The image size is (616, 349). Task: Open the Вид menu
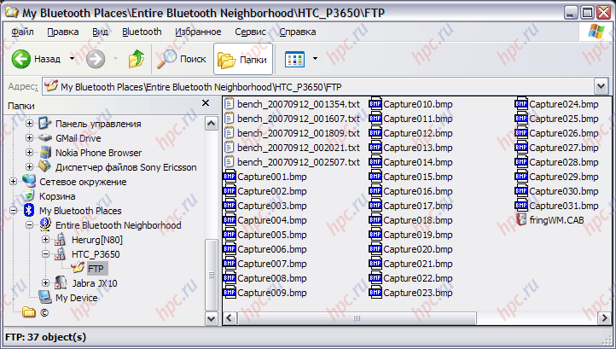[100, 32]
